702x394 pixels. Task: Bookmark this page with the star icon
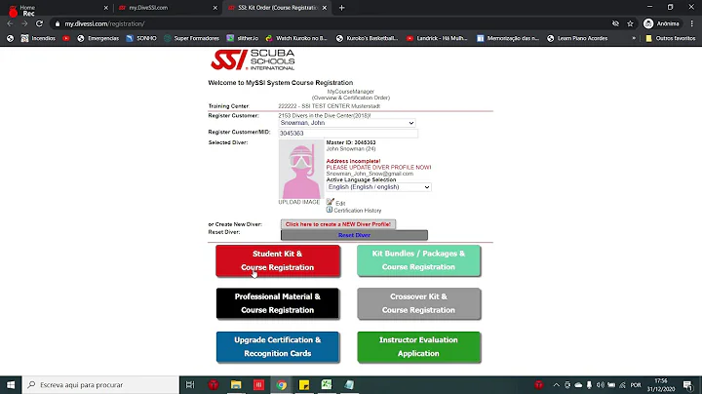(631, 23)
